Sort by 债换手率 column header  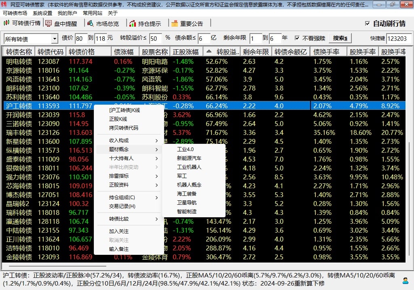coord(329,52)
